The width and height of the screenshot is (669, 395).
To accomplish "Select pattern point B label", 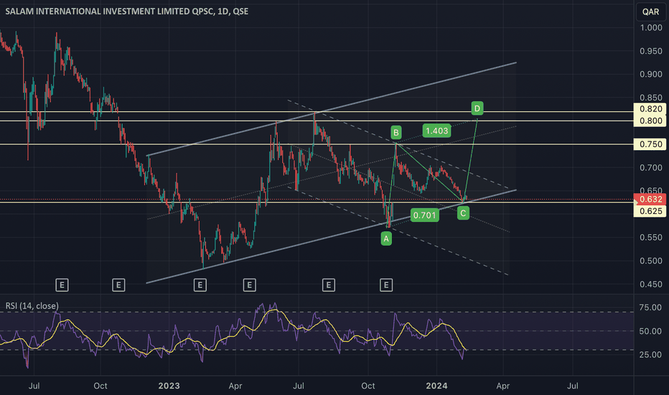I will (x=396, y=133).
